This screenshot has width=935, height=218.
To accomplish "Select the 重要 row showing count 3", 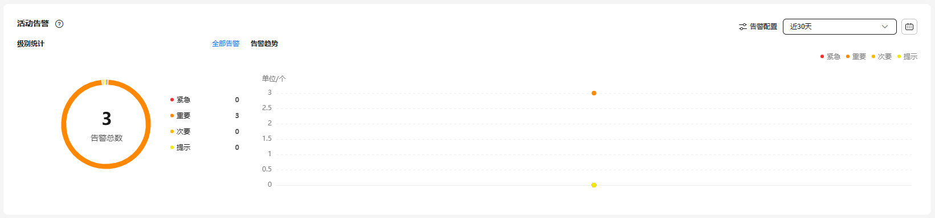I will pyautogui.click(x=205, y=116).
